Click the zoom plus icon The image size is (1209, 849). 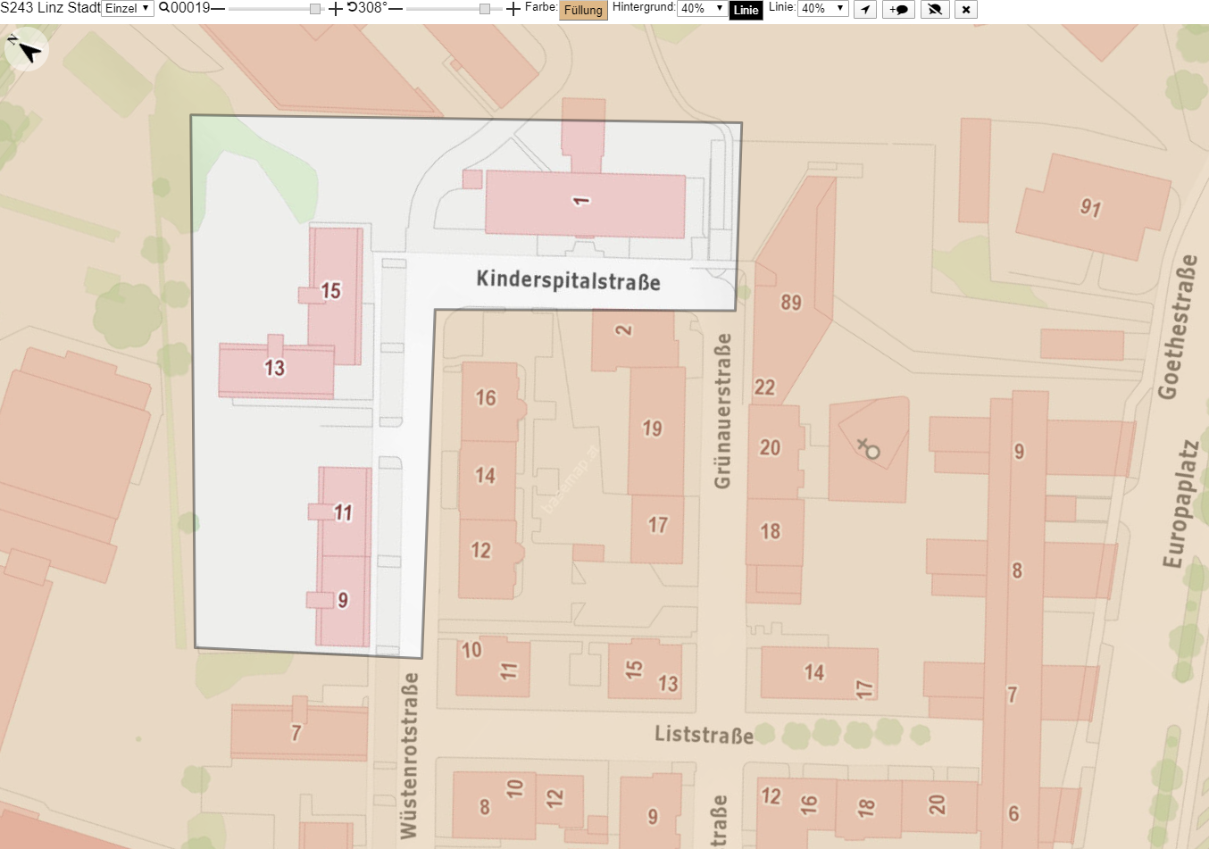point(336,9)
